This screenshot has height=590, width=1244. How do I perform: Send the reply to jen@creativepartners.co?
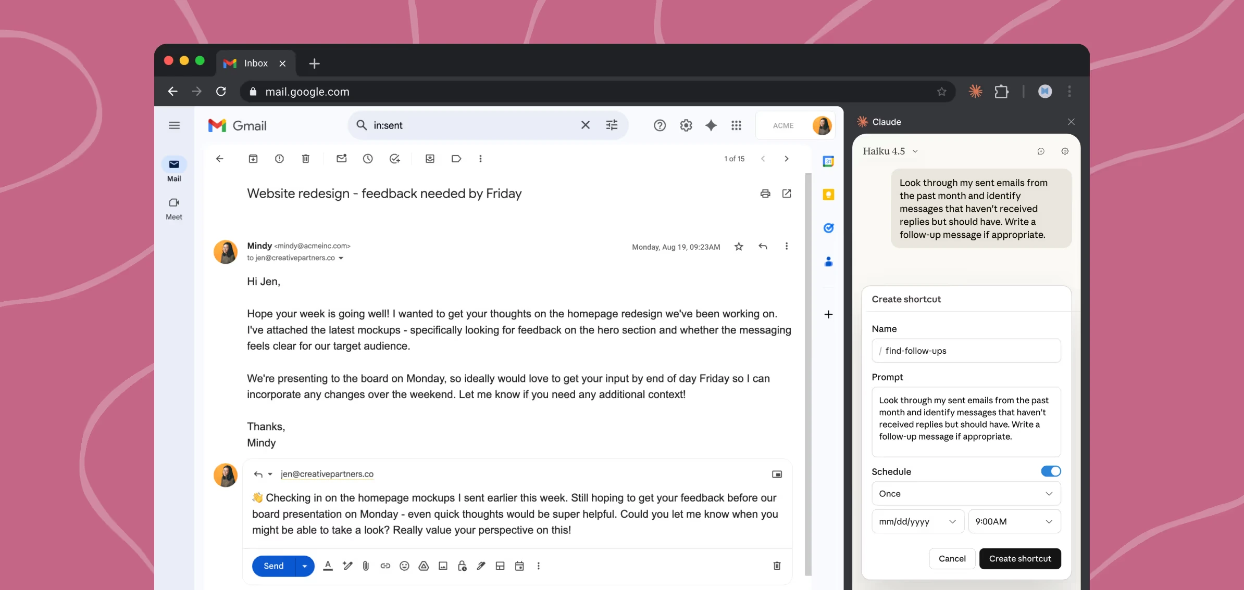point(272,566)
